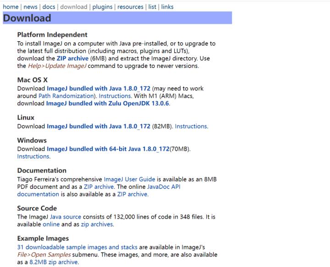Download the JavaDoc ZIP archive
Viewport: 330px width, 267px height.
132,194
